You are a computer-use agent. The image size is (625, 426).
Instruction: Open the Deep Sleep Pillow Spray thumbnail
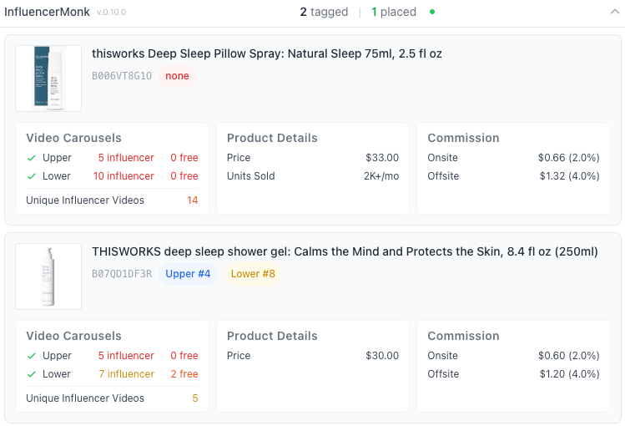pyautogui.click(x=48, y=79)
